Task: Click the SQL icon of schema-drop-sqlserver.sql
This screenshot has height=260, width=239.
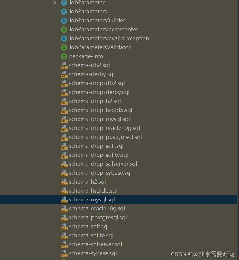Action: (x=64, y=164)
